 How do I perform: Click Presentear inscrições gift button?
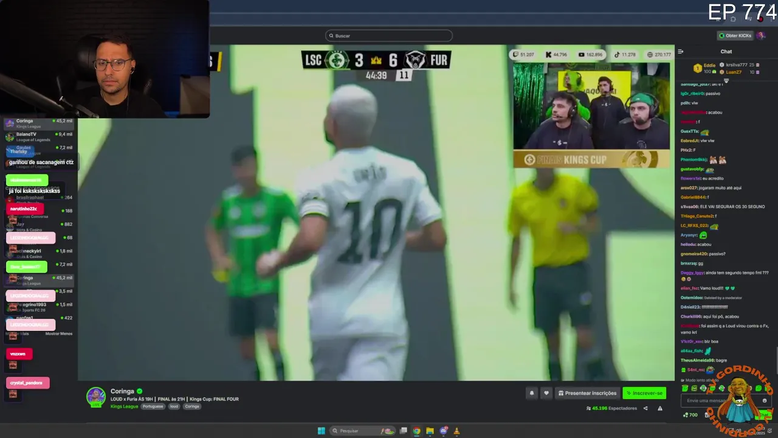tap(588, 393)
